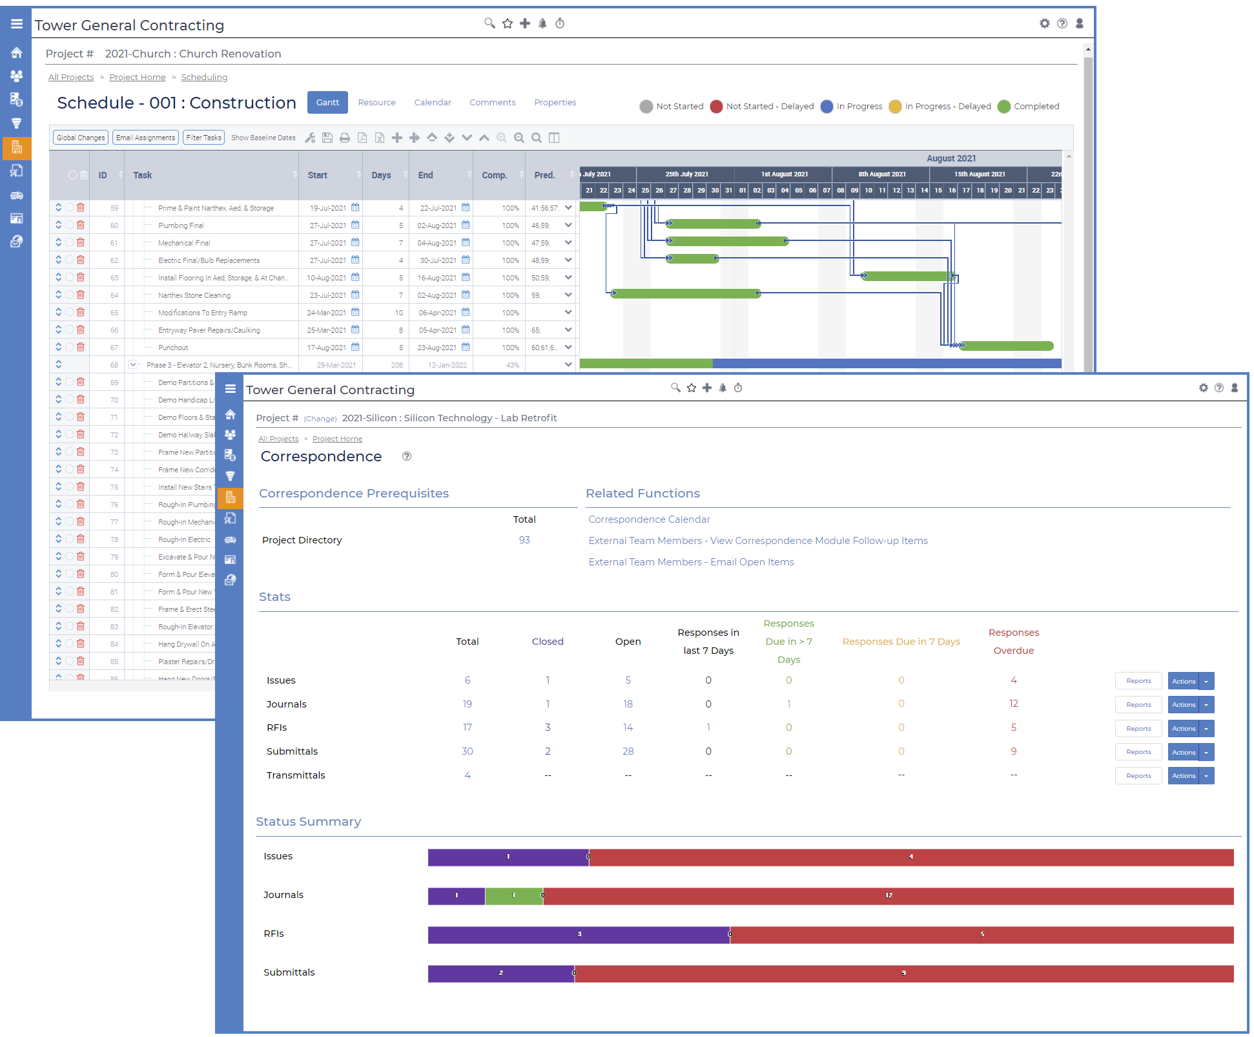Click the Filter Tasks button
Screen dimensions: 1254x1037
pos(203,138)
